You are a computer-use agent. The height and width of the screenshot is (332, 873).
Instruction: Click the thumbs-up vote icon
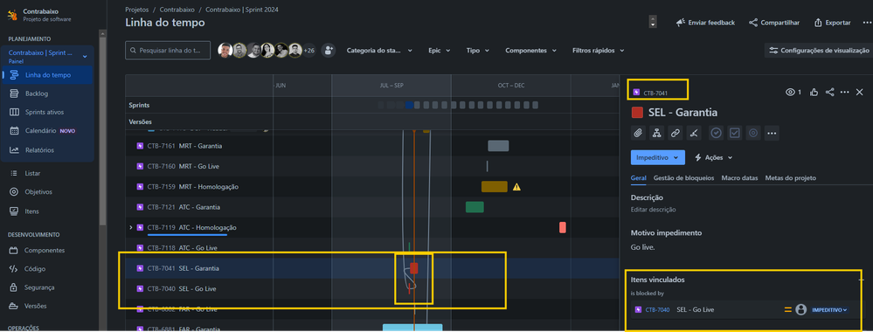[814, 92]
